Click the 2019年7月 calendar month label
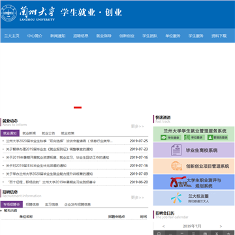This screenshot has height=235, width=235. click(192, 226)
